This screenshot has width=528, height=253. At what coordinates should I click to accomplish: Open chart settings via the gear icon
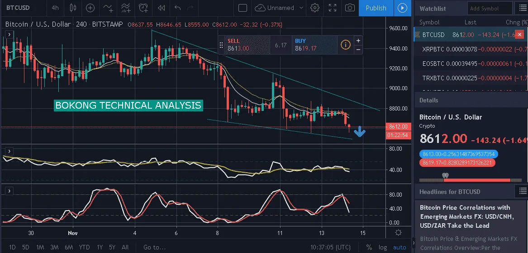tap(315, 8)
